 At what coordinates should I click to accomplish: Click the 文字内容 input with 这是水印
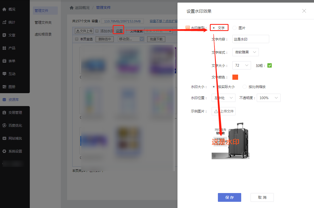coord(251,39)
